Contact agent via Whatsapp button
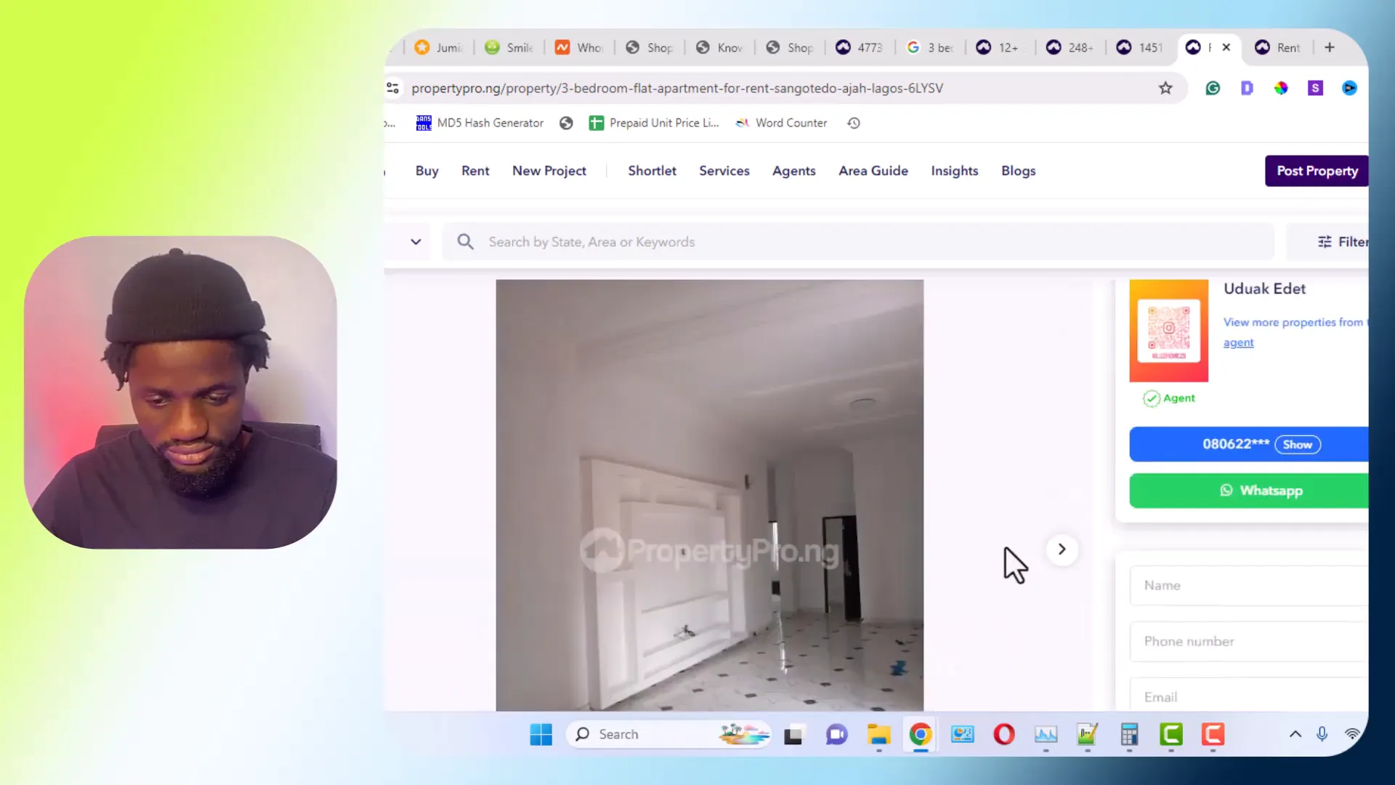The image size is (1395, 785). pos(1248,491)
